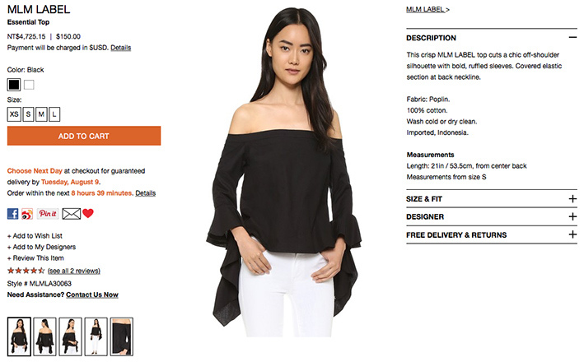Pin the product with Pin it
The width and height of the screenshot is (584, 362).
(48, 214)
